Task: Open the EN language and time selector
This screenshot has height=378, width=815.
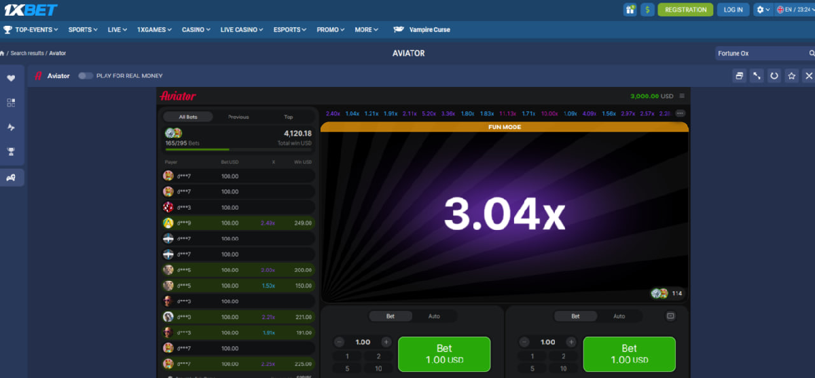Action: (795, 10)
